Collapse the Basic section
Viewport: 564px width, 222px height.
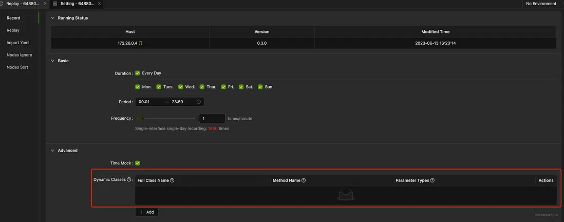coord(53,61)
